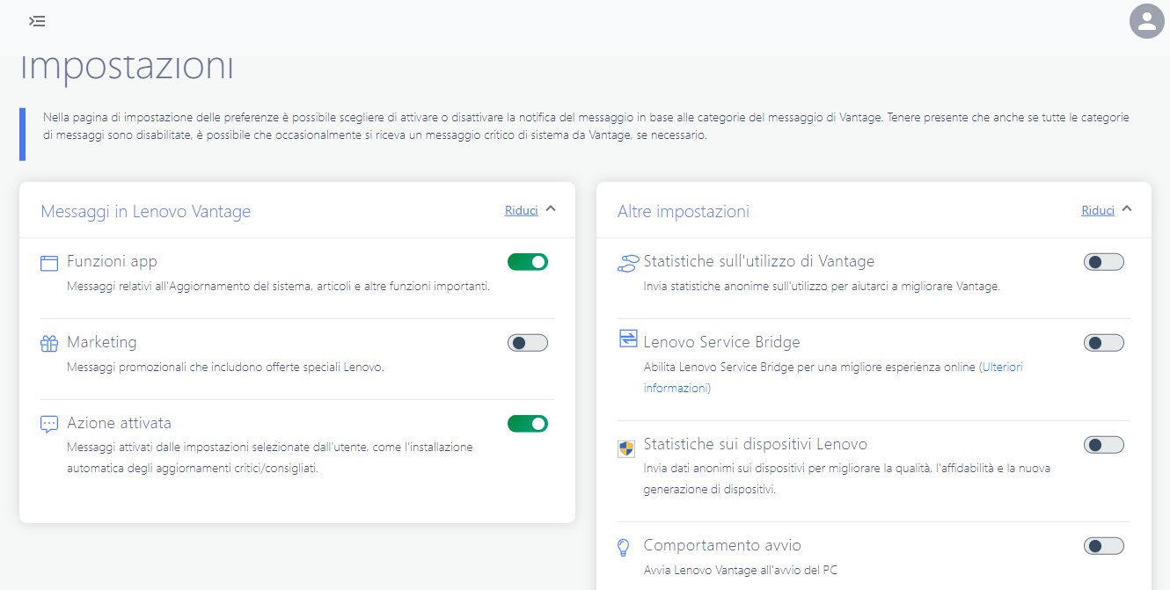Click the Marketing label
This screenshot has height=590, width=1170.
[x=102, y=342]
